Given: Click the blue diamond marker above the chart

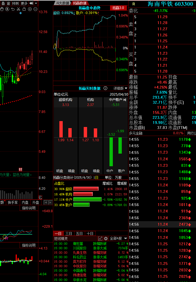Looking at the screenshot, I should (x=20, y=13).
